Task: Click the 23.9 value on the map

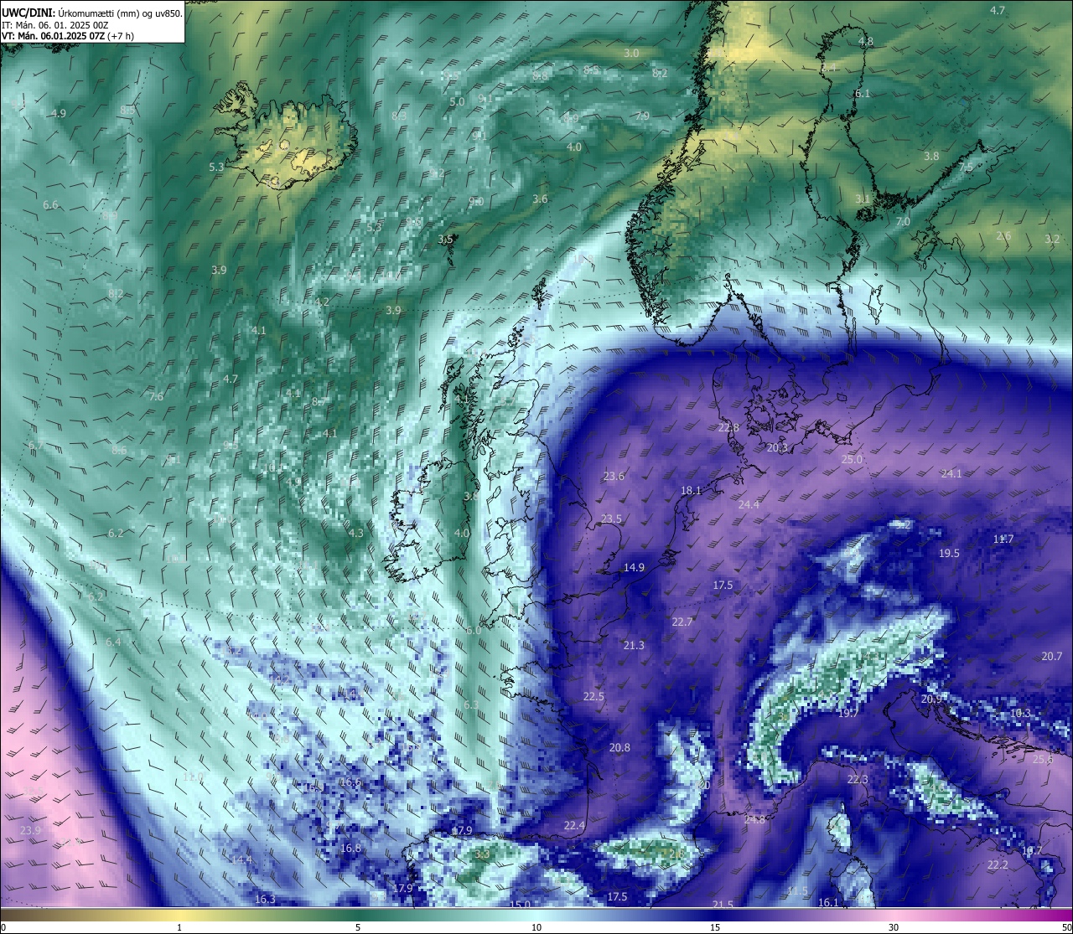Action: (30, 830)
